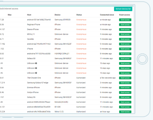
Task: Click Authorized status of The-Chosen-One
Action: pos(81,78)
